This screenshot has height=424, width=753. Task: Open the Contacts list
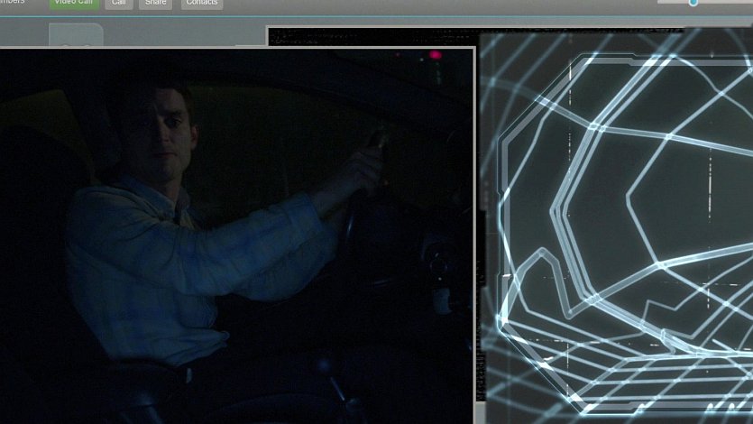click(x=201, y=3)
